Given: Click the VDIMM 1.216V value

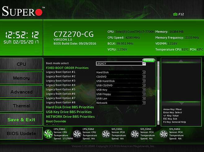Looking at the screenshot, I should [x=172, y=43].
